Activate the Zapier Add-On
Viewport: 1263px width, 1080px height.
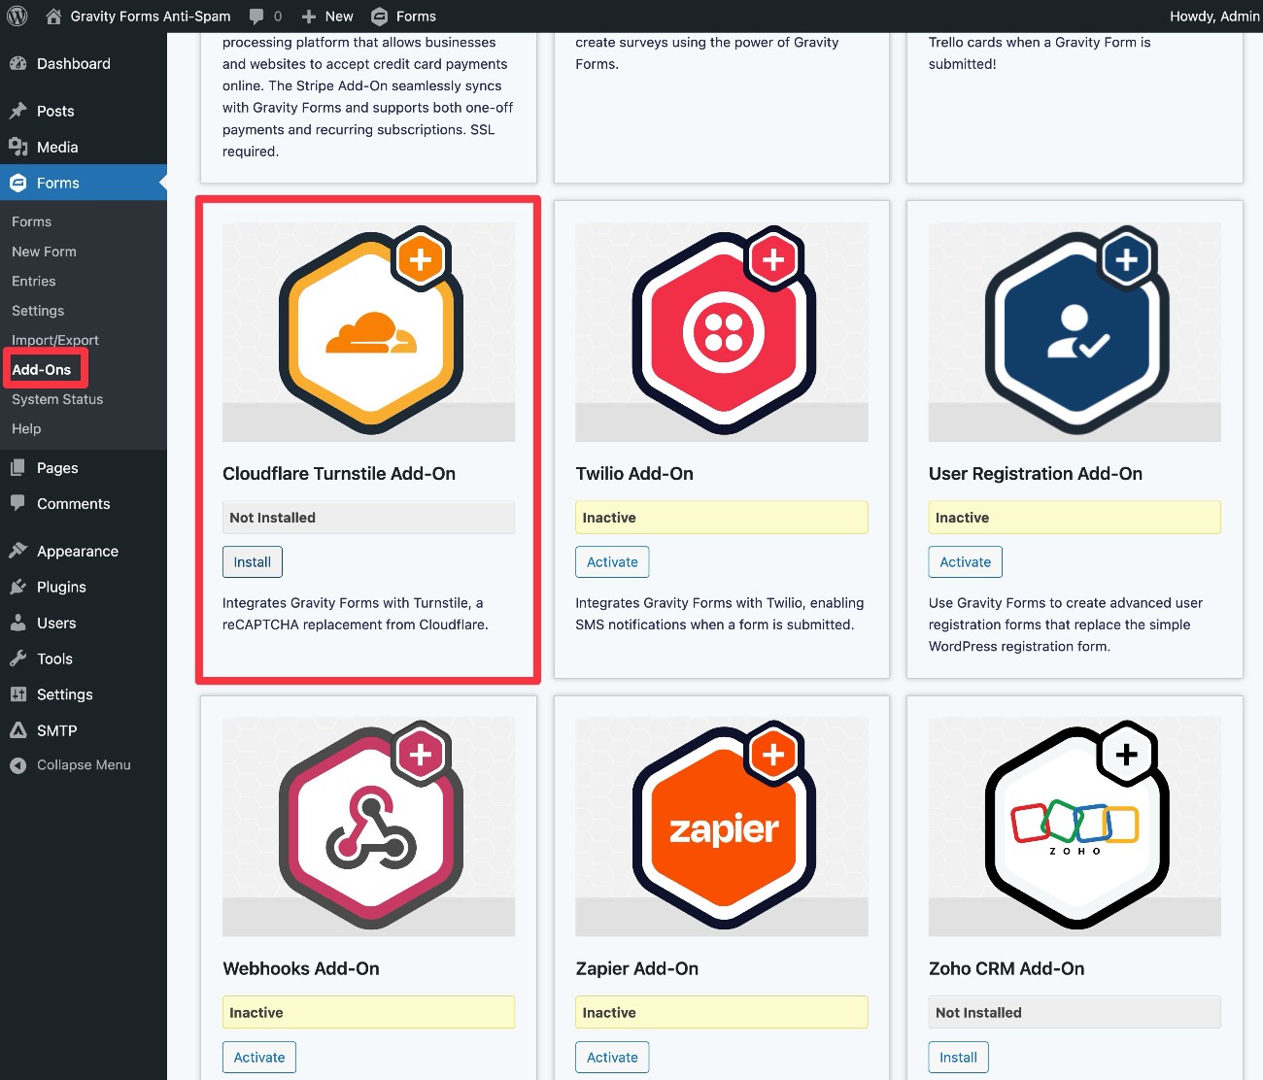click(612, 1057)
